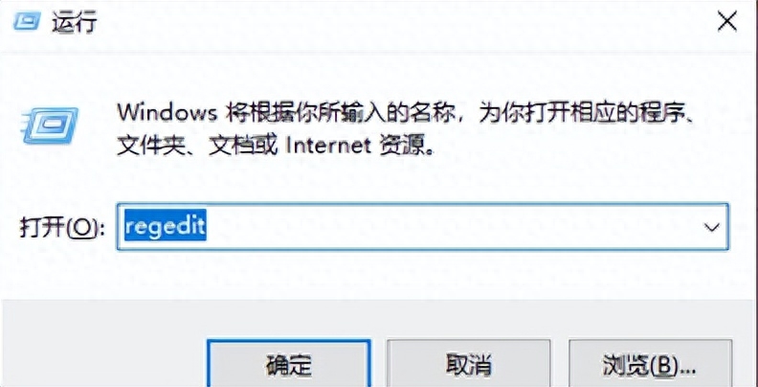758x387 pixels.
Task: Click the 确定 button
Action: click(289, 363)
